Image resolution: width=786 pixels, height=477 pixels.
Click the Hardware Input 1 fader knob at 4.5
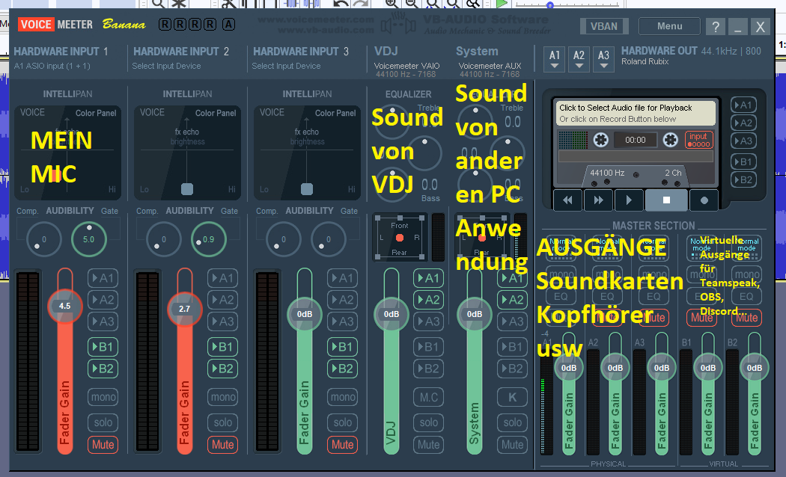64,306
